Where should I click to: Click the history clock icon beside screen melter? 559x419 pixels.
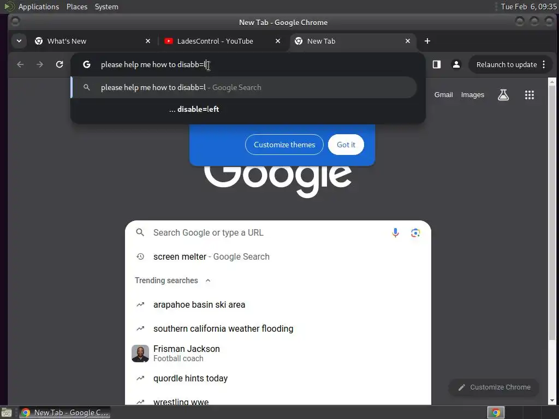[140, 256]
